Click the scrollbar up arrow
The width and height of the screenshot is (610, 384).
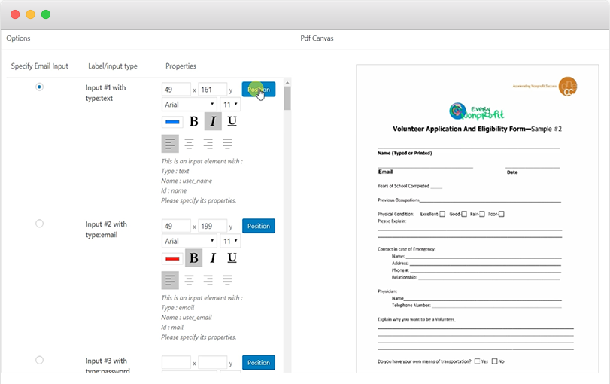click(x=287, y=83)
